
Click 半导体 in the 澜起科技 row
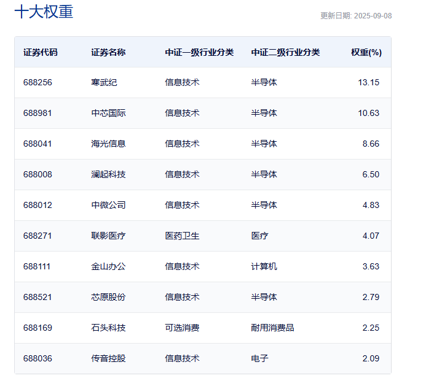click(x=264, y=174)
